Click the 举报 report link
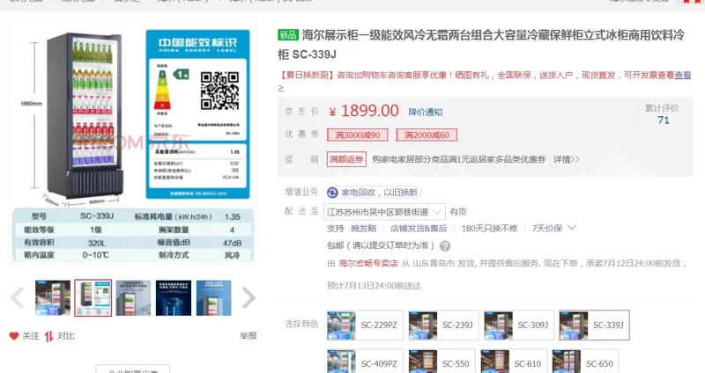 [248, 336]
